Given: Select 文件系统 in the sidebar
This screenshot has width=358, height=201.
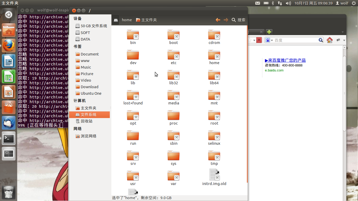Looking at the screenshot, I should [89, 115].
